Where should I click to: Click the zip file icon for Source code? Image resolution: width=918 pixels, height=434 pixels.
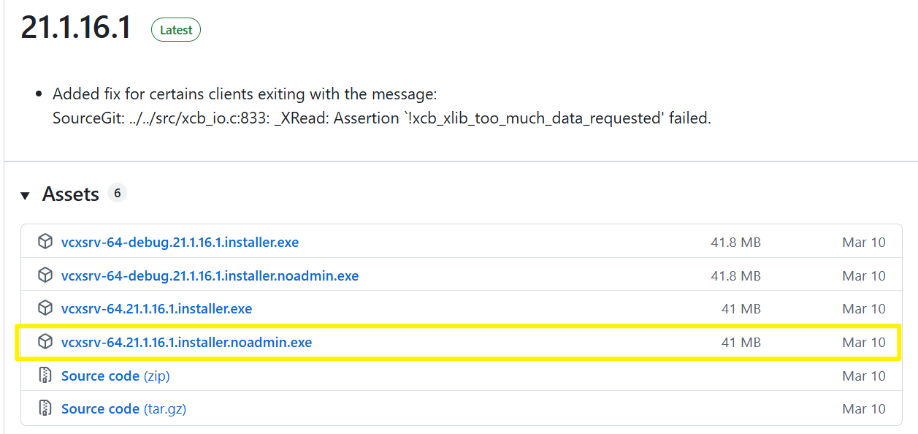(45, 376)
